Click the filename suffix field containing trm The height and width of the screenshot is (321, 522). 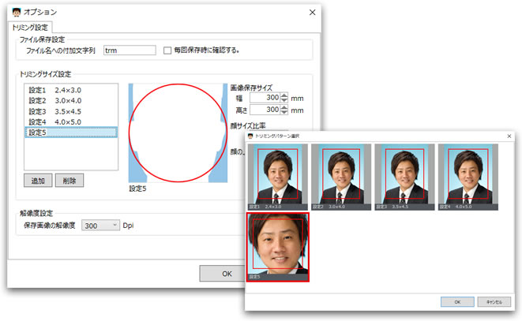[129, 50]
